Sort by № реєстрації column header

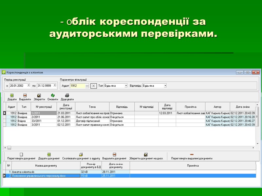(x=44, y=107)
